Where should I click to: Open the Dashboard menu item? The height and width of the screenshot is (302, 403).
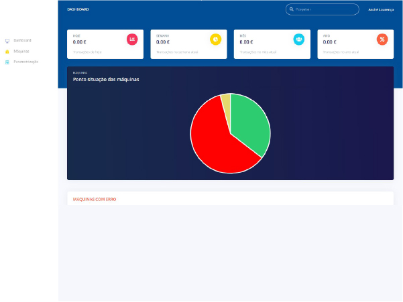[22, 41]
